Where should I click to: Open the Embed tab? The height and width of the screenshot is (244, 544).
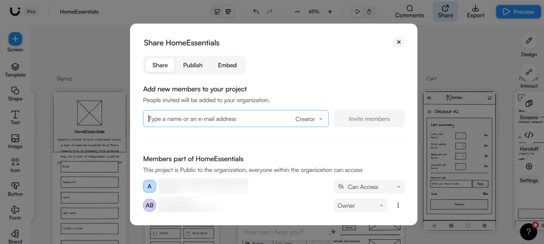[227, 65]
